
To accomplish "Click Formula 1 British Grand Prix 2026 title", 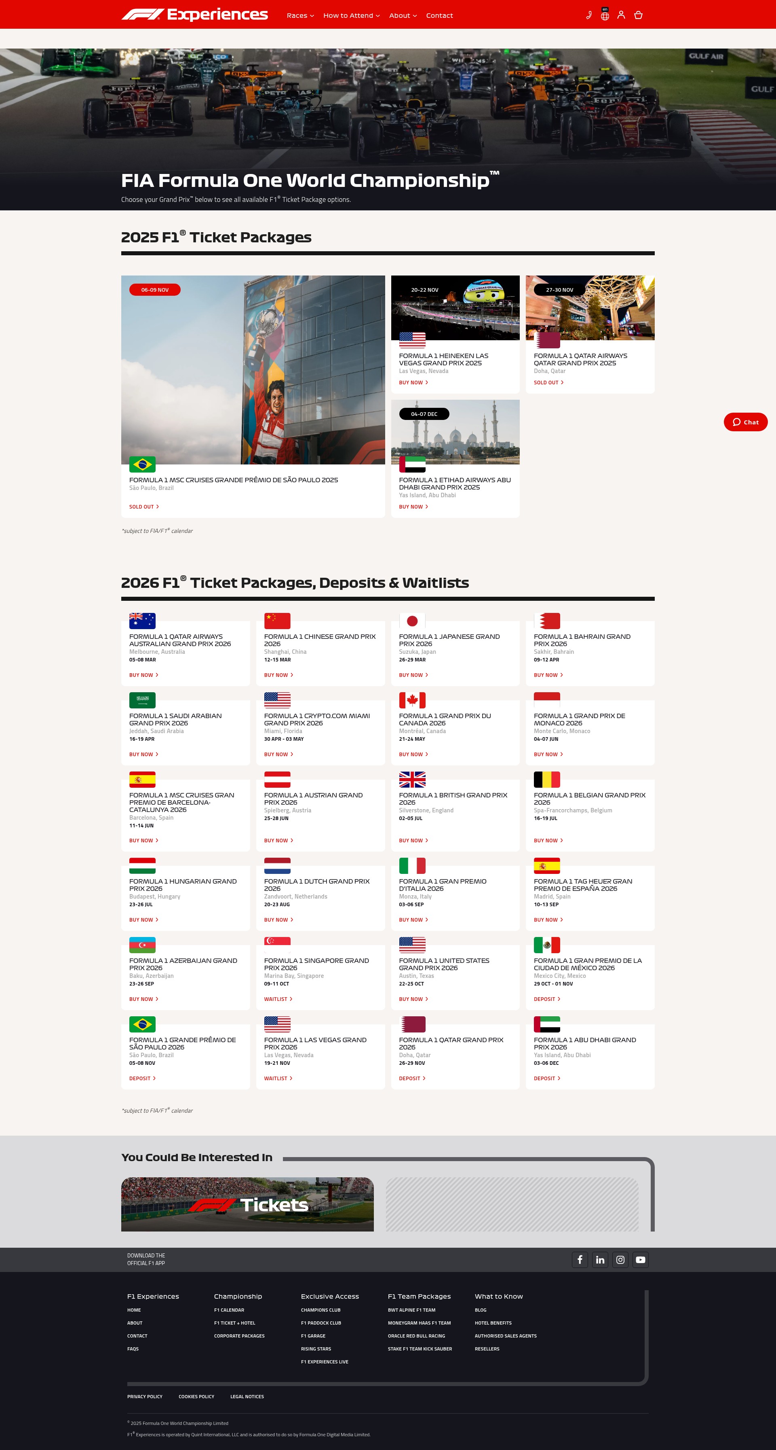I will (453, 799).
